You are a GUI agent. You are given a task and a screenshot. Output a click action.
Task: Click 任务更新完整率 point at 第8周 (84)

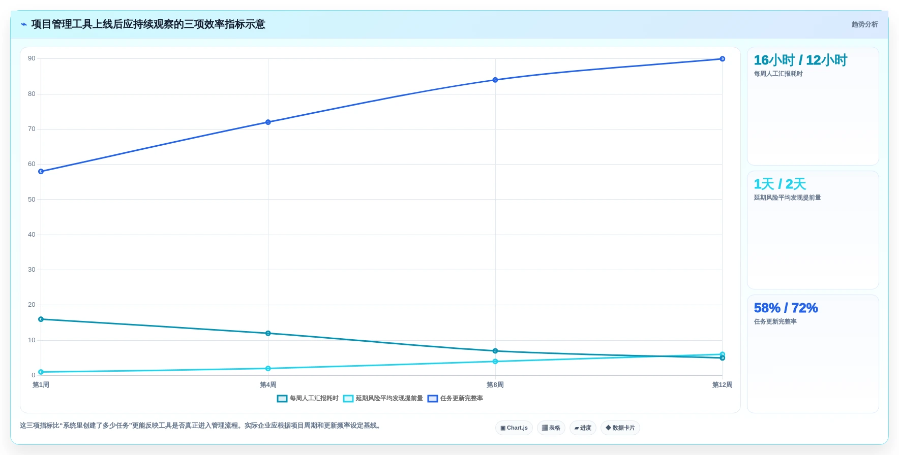click(495, 80)
